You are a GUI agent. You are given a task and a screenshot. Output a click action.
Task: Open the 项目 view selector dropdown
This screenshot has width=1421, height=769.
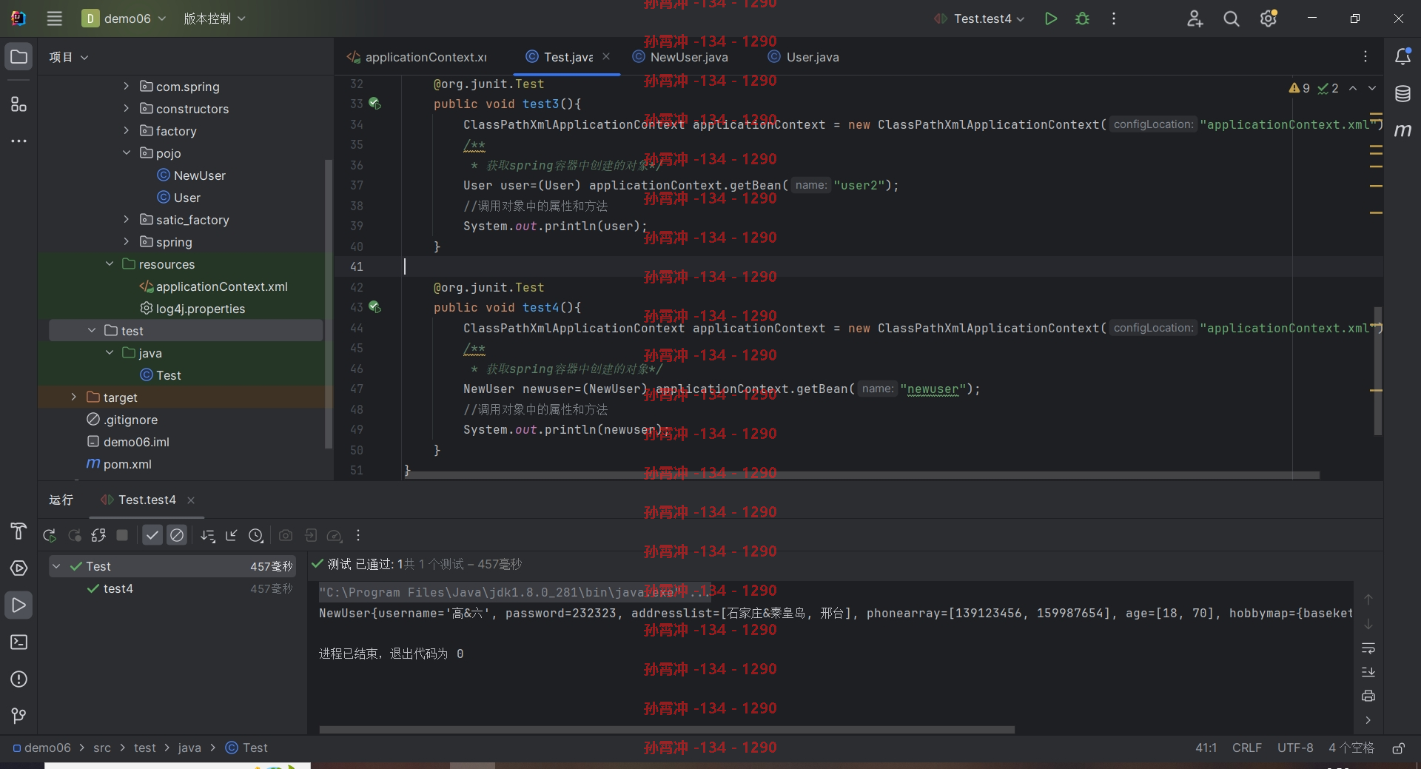pyautogui.click(x=69, y=57)
